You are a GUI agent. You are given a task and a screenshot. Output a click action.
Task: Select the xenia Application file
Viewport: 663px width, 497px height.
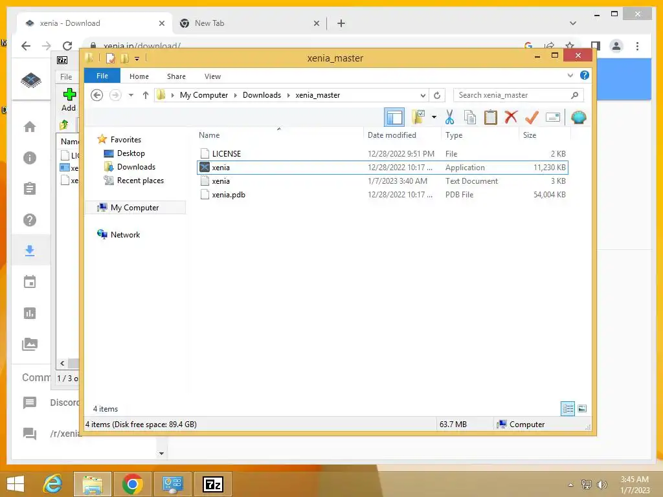[382, 168]
